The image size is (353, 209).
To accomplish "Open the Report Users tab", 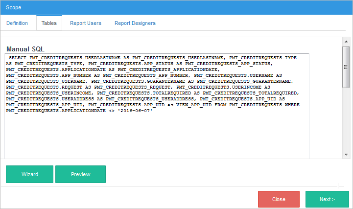I will 86,23.
